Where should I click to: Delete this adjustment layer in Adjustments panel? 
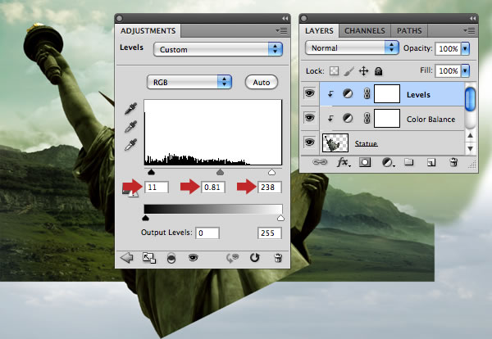pos(278,258)
